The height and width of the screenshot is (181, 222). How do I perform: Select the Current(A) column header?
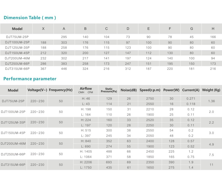pos(191,90)
